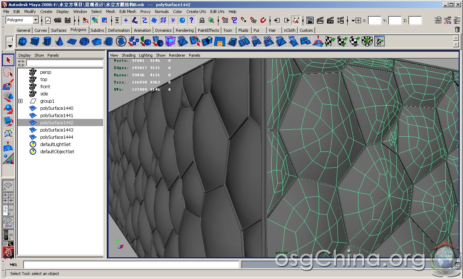
Task: Activate the Scale tool with cube icon
Action: (x=8, y=121)
